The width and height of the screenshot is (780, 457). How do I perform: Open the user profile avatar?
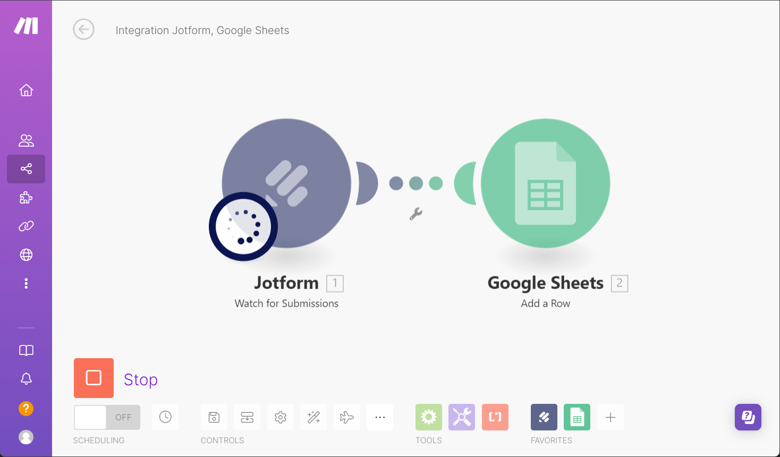pyautogui.click(x=26, y=437)
